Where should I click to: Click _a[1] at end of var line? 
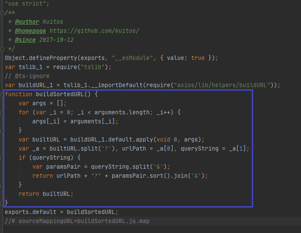coord(238,148)
